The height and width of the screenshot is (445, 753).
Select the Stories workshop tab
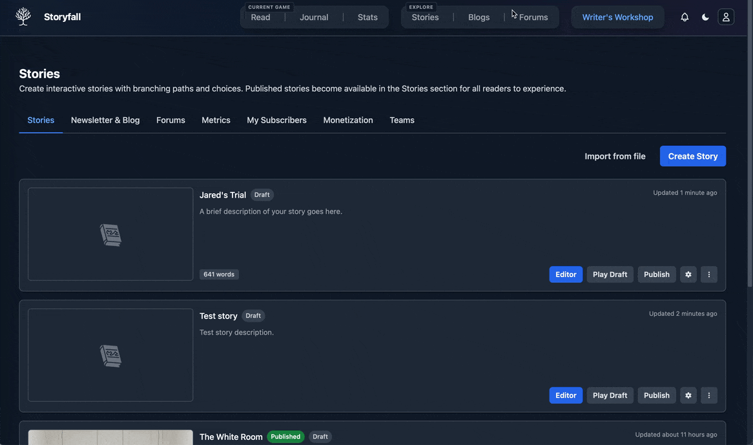41,120
